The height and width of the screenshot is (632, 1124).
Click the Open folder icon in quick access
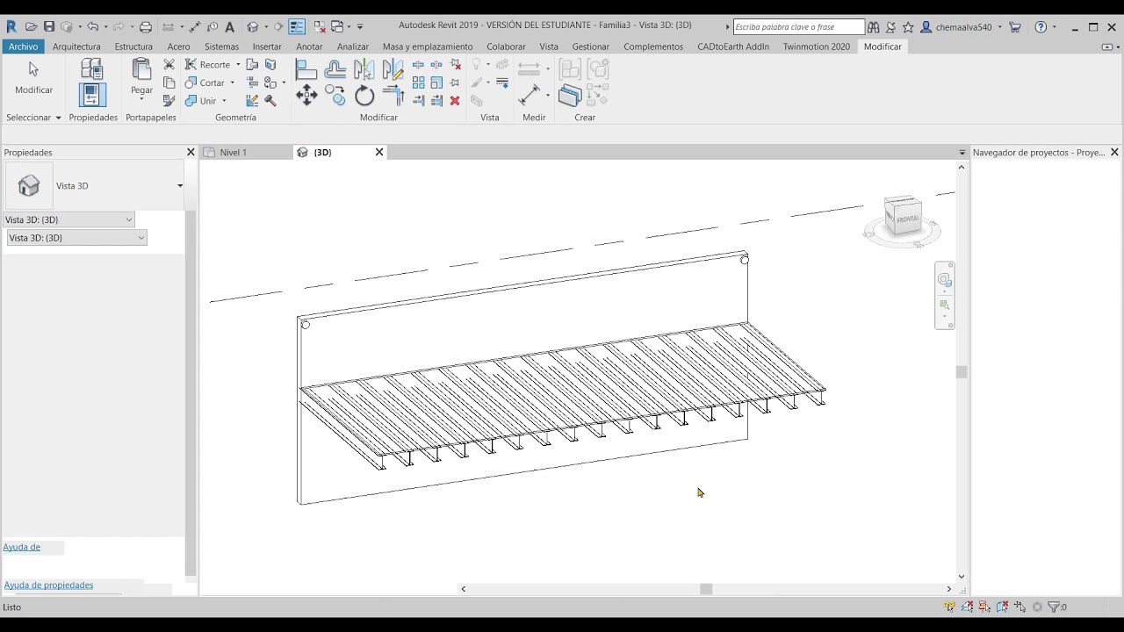click(31, 27)
